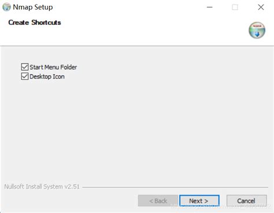Click the separator line beside Nullsoft text
The width and height of the screenshot is (274, 213).
175,187
